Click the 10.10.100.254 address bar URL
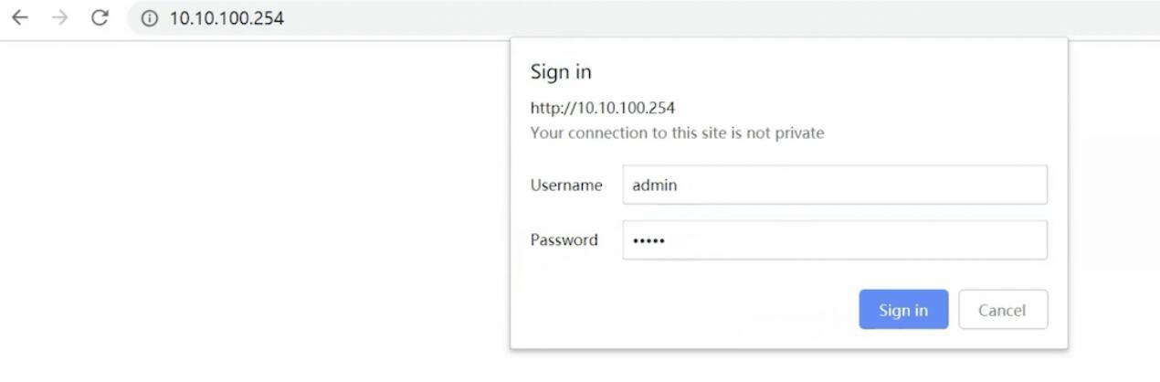 227,18
